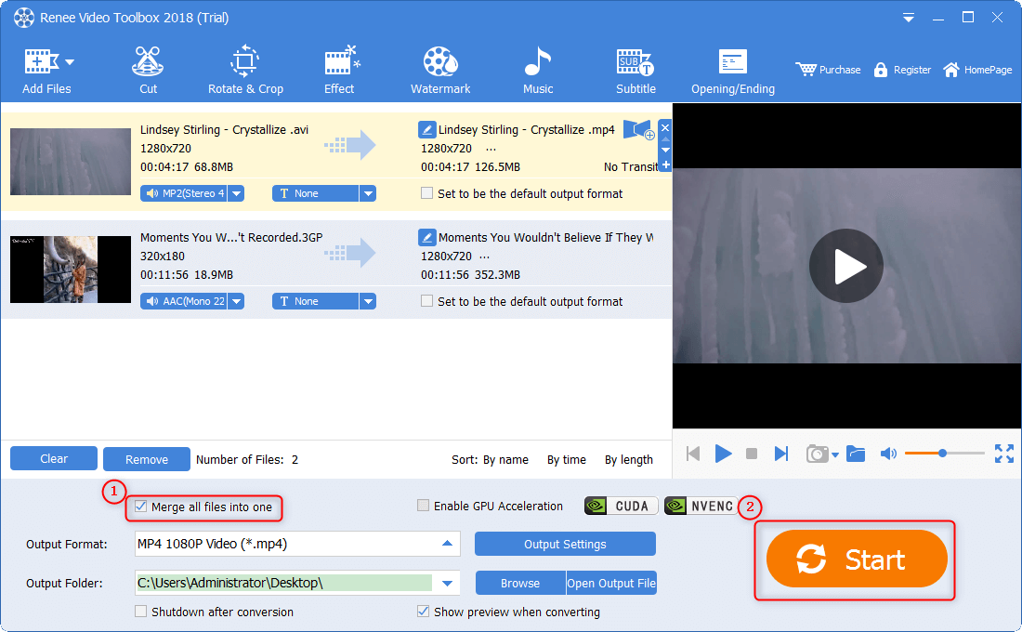Viewport: 1022px width, 632px height.
Task: Toggle fullscreen preview mode
Action: click(1003, 454)
